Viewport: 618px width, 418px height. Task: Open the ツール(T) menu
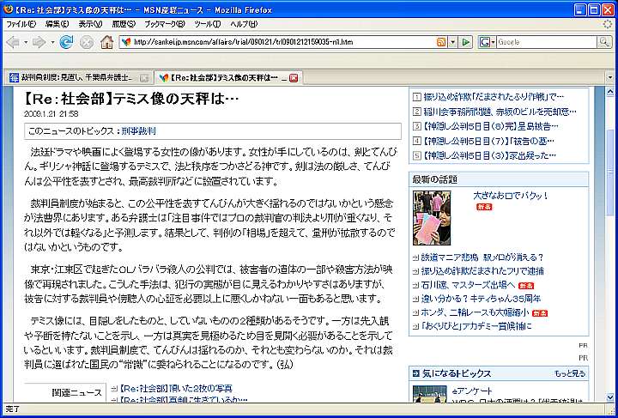207,23
